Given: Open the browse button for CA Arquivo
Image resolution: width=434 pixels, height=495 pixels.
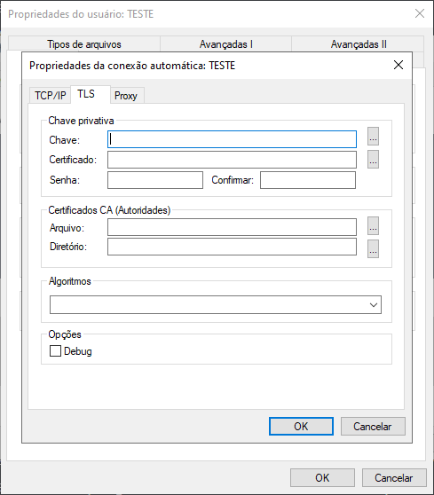Looking at the screenshot, I should click(373, 226).
